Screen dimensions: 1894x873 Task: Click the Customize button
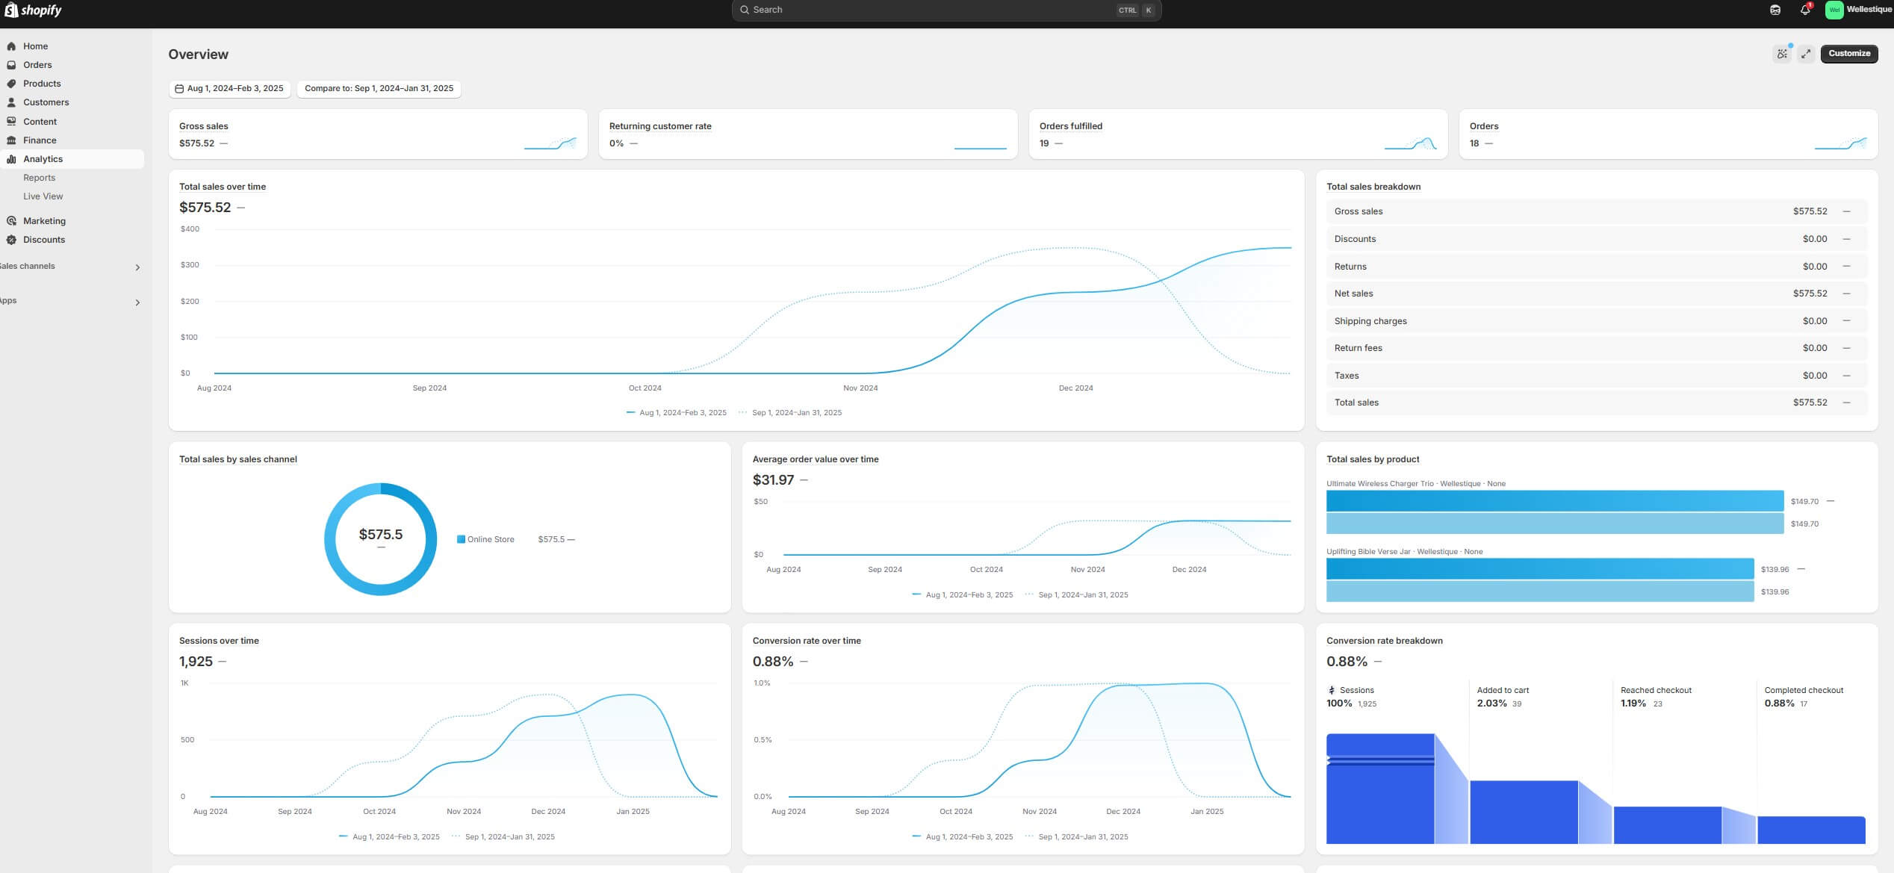[x=1848, y=54]
